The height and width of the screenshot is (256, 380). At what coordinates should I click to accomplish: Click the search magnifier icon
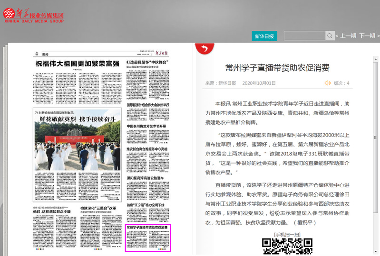(330, 36)
